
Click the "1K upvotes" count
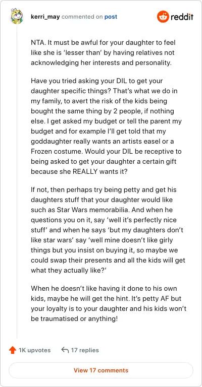click(35, 350)
